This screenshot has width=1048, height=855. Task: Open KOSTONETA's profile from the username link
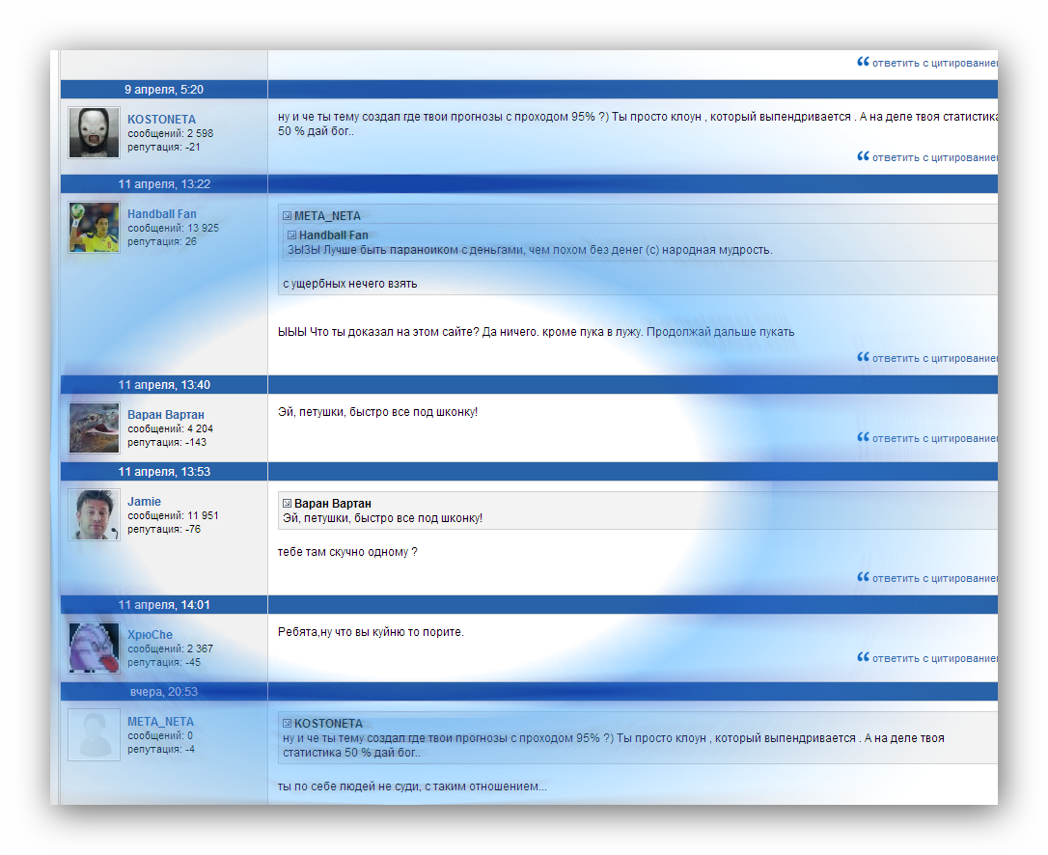(x=161, y=119)
